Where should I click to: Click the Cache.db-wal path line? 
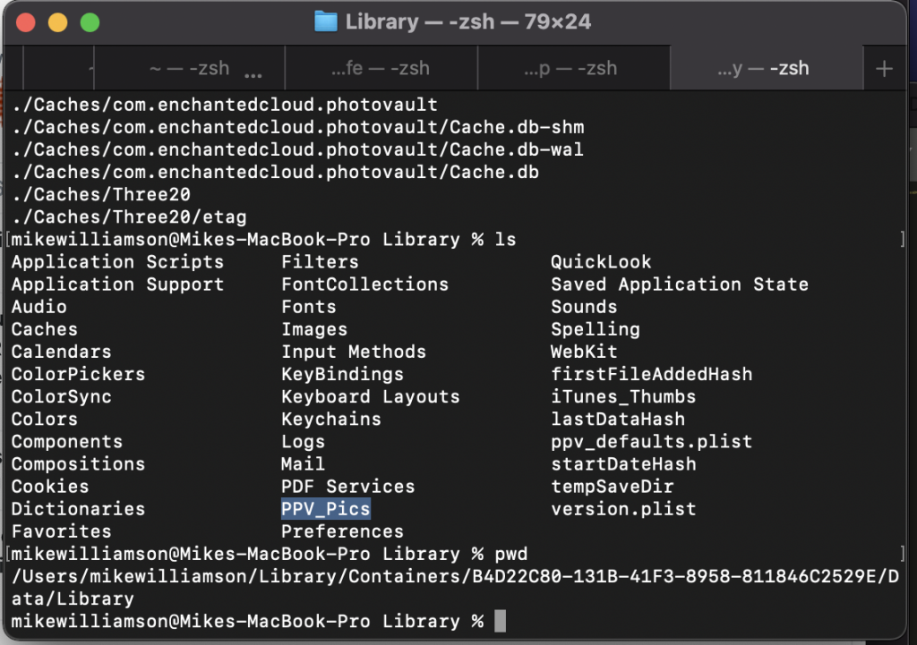pyautogui.click(x=297, y=149)
